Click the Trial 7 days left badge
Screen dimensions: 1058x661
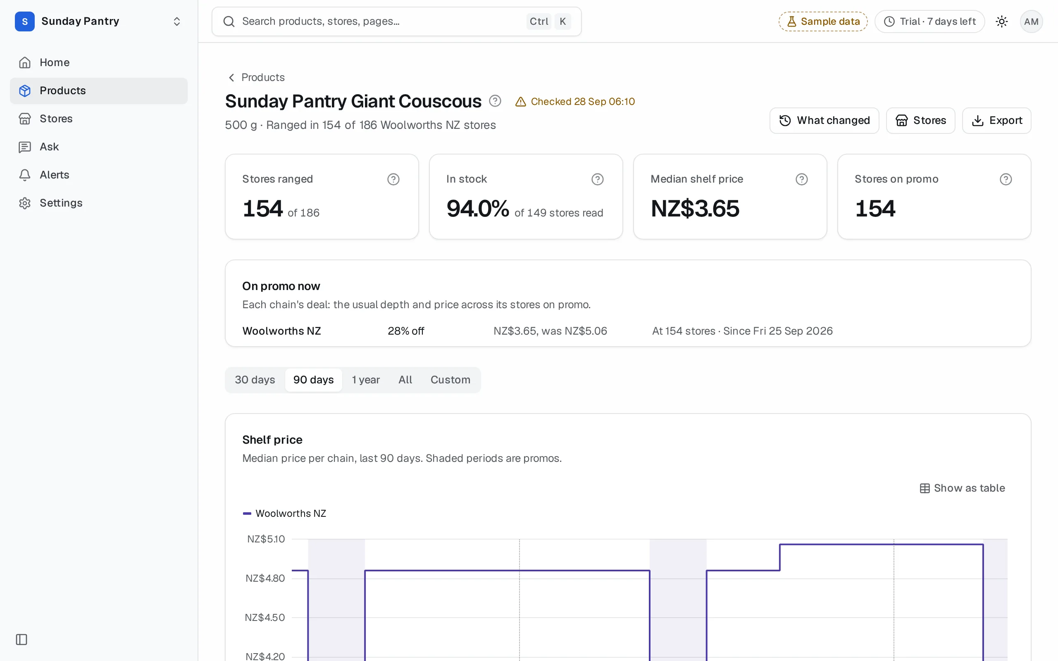coord(929,21)
